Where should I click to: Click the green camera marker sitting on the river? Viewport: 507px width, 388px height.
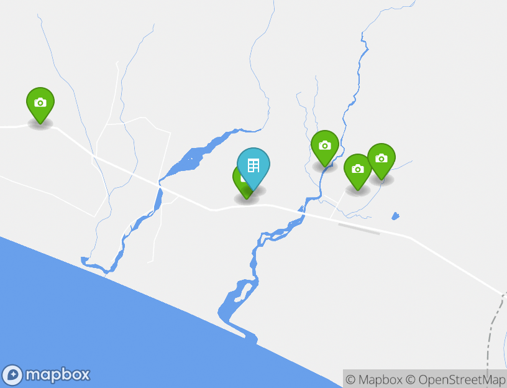(x=324, y=148)
